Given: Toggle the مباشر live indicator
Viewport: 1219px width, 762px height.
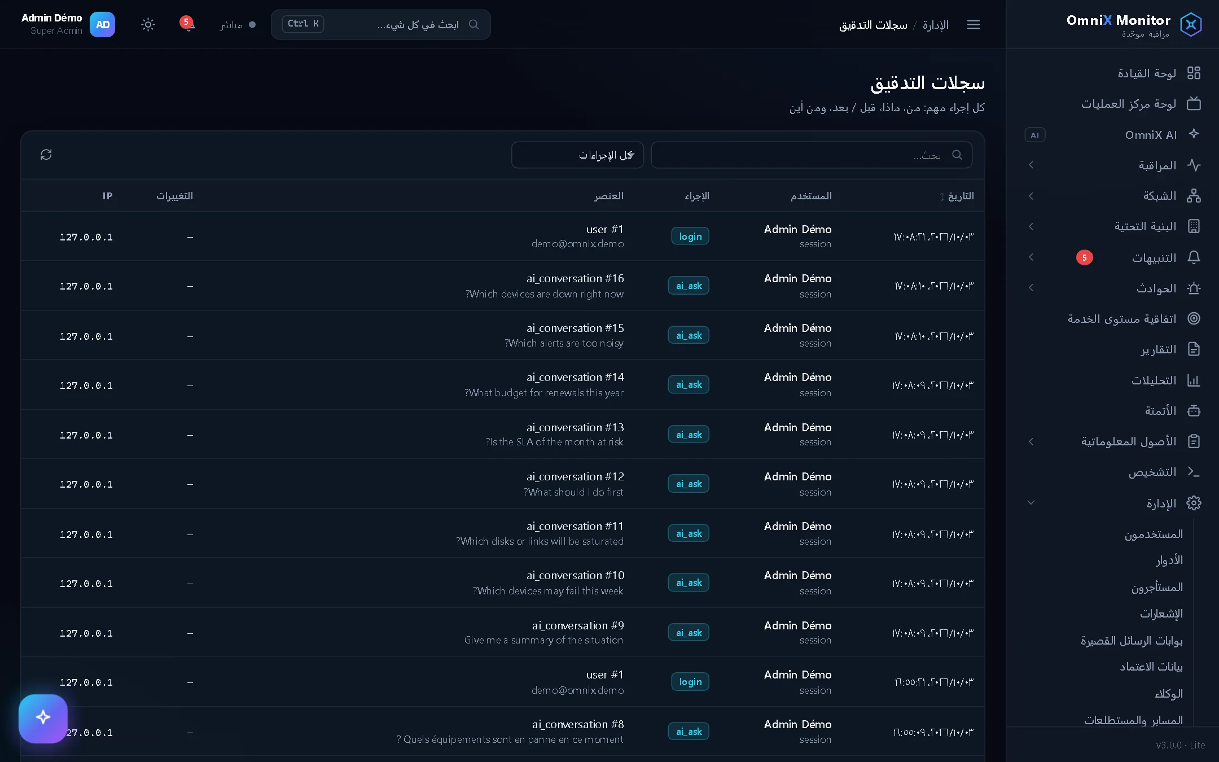Looking at the screenshot, I should click(238, 24).
